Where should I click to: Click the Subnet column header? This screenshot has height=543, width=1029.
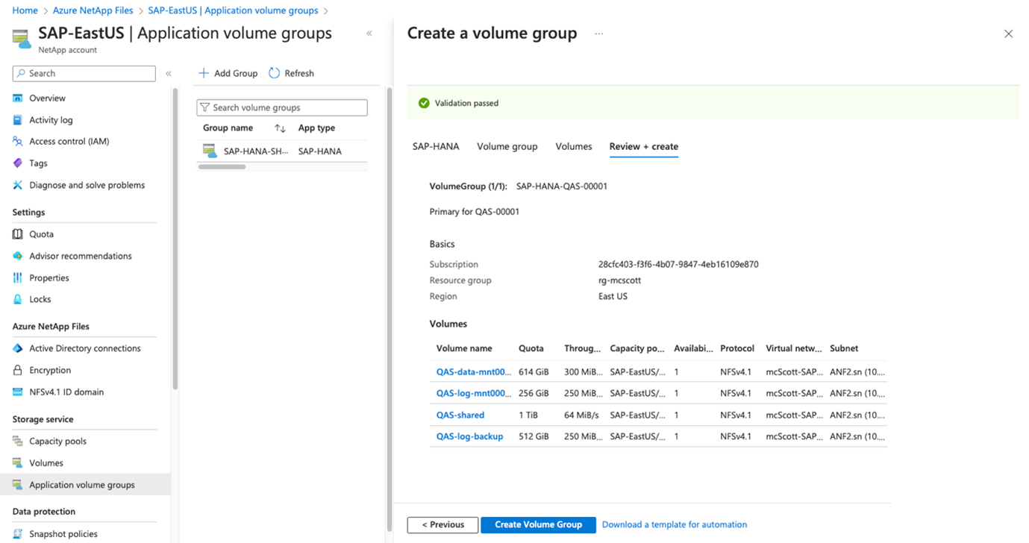click(x=844, y=348)
